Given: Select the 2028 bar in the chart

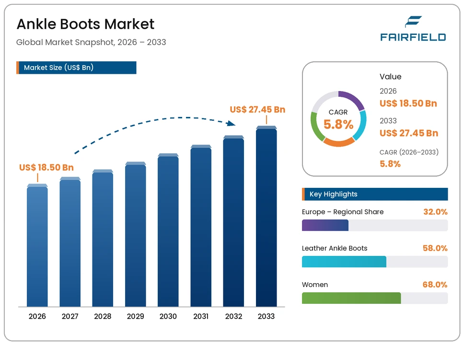Looking at the screenshot, I should (x=103, y=238).
